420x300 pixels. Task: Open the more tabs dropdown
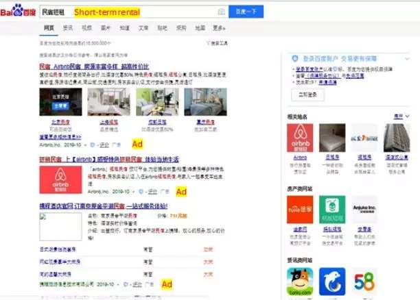click(x=219, y=28)
